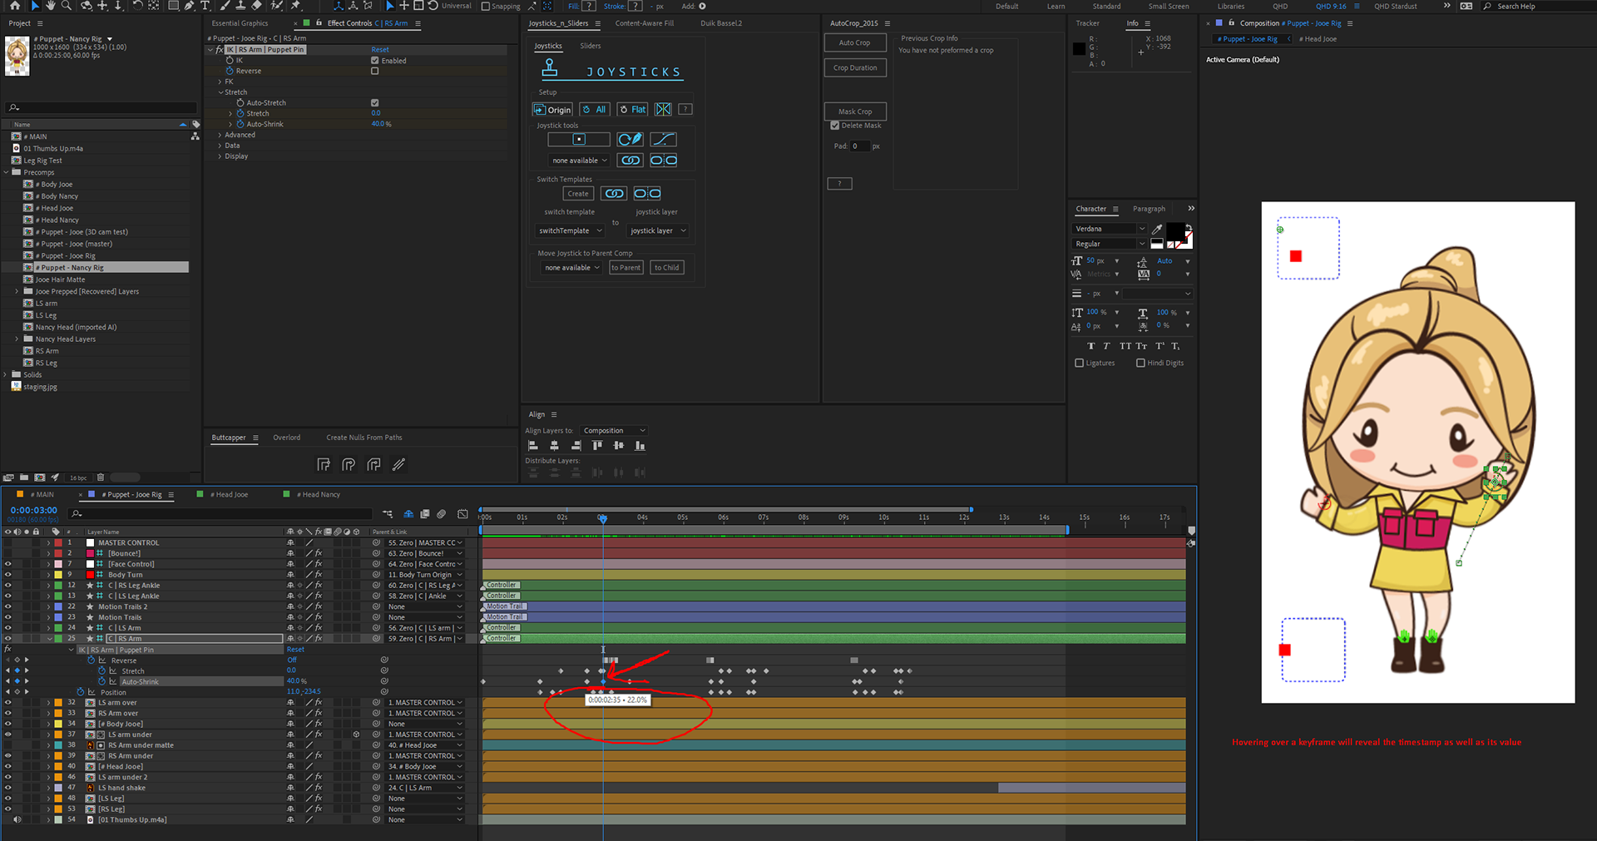
Task: Select the Pen tool
Action: point(189,5)
